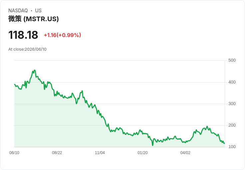
Task: Click the lowest dip of the price line
Action: (153, 145)
